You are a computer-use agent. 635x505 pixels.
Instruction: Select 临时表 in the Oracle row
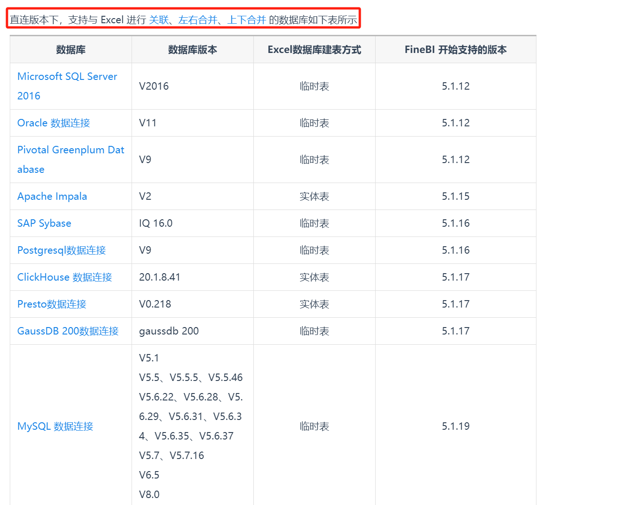point(314,123)
